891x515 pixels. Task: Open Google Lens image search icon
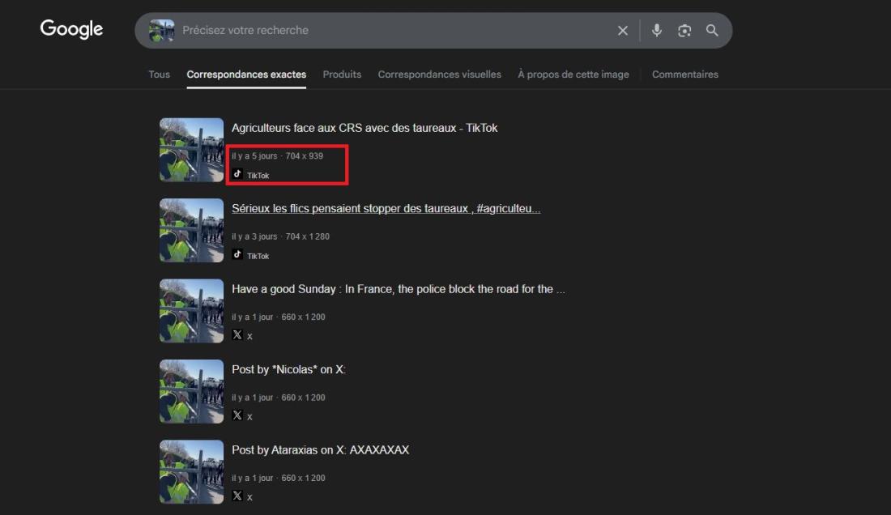click(x=684, y=31)
